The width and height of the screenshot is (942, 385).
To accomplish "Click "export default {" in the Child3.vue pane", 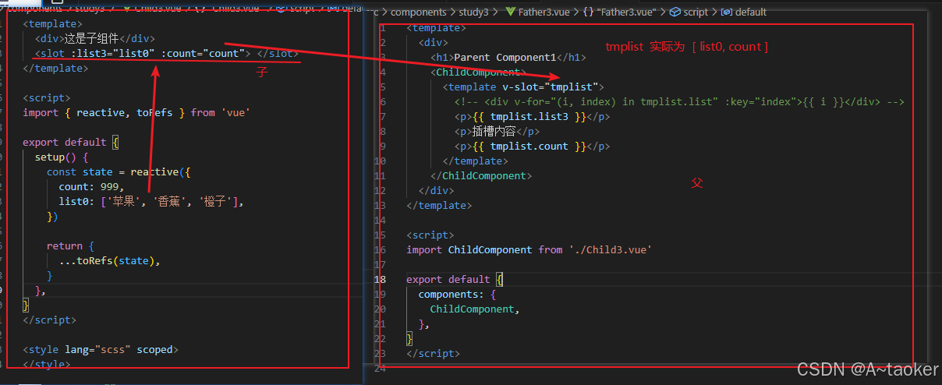I will click(71, 142).
